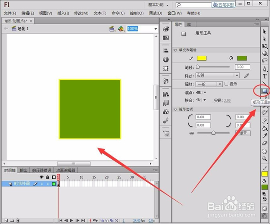This screenshot has height=224, width=270.
Task: Toggle Loop playback button
Action: [x=95, y=220]
